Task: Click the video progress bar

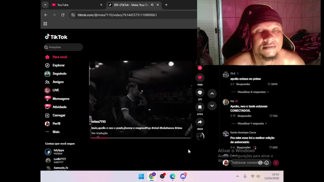Action: 141,138
